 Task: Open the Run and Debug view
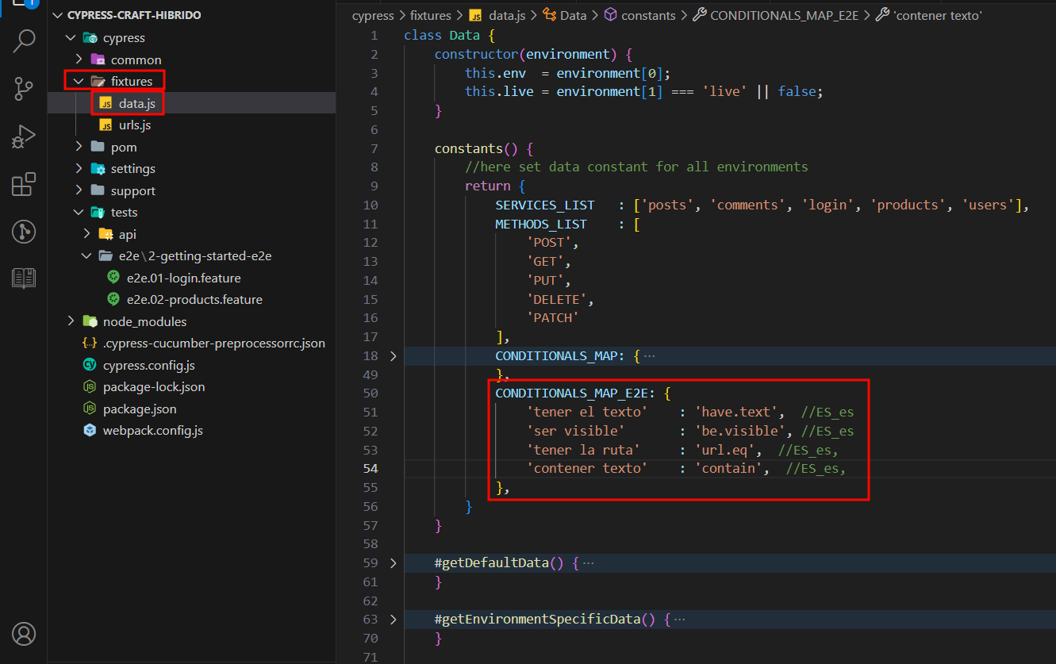[24, 136]
